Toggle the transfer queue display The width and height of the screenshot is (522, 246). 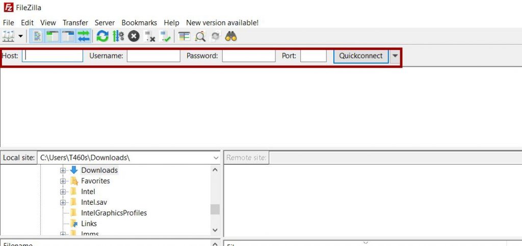click(84, 36)
